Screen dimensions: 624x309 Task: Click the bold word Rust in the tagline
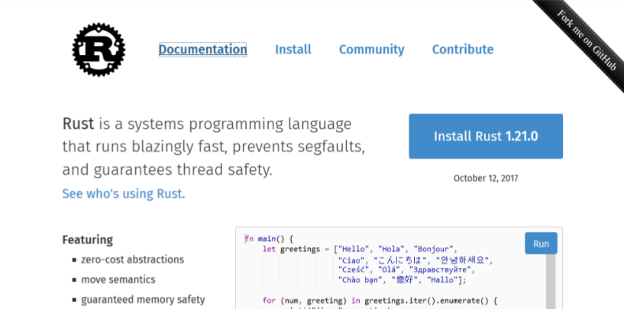coord(78,124)
